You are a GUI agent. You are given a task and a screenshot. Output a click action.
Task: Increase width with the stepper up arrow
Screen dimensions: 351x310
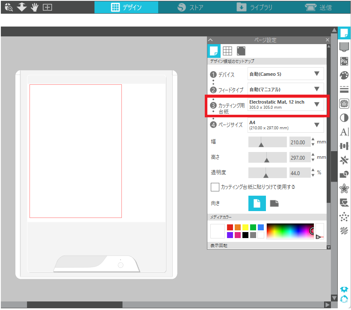coord(313,140)
